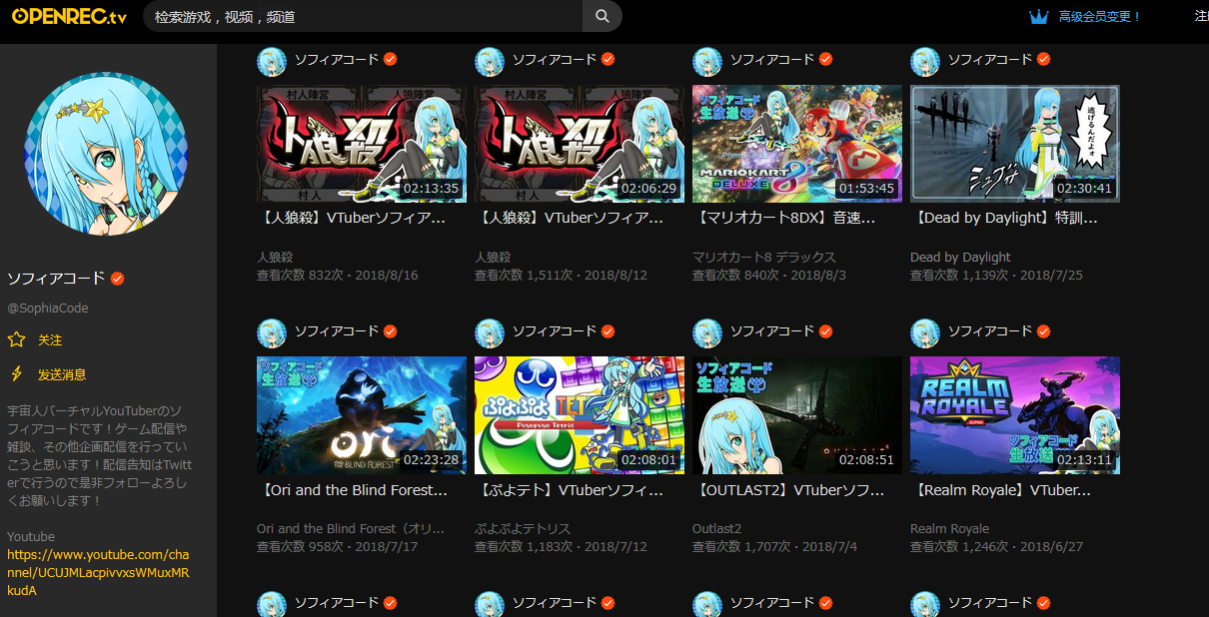
Task: Click the small channel avatar above the Ori video
Action: click(x=272, y=333)
